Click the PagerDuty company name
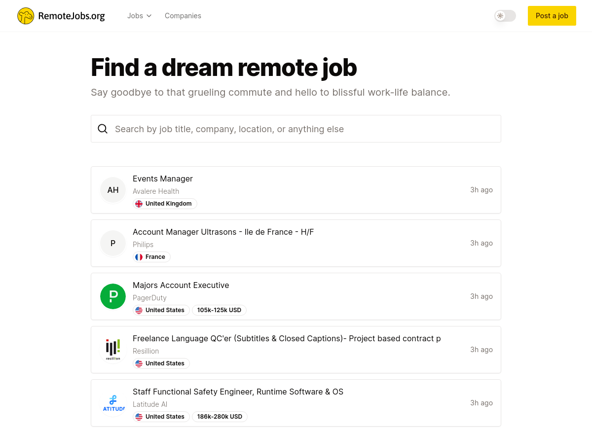This screenshot has height=432, width=592. 149,298
